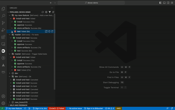Open problems count 59 errors 0 warnings
This screenshot has height=110, width=175.
(x=109, y=108)
